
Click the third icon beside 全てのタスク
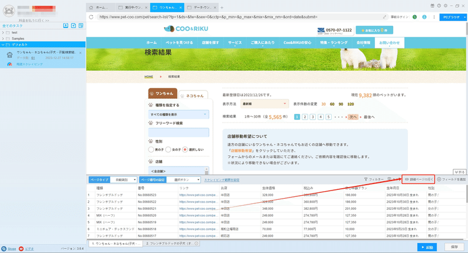[81, 26]
